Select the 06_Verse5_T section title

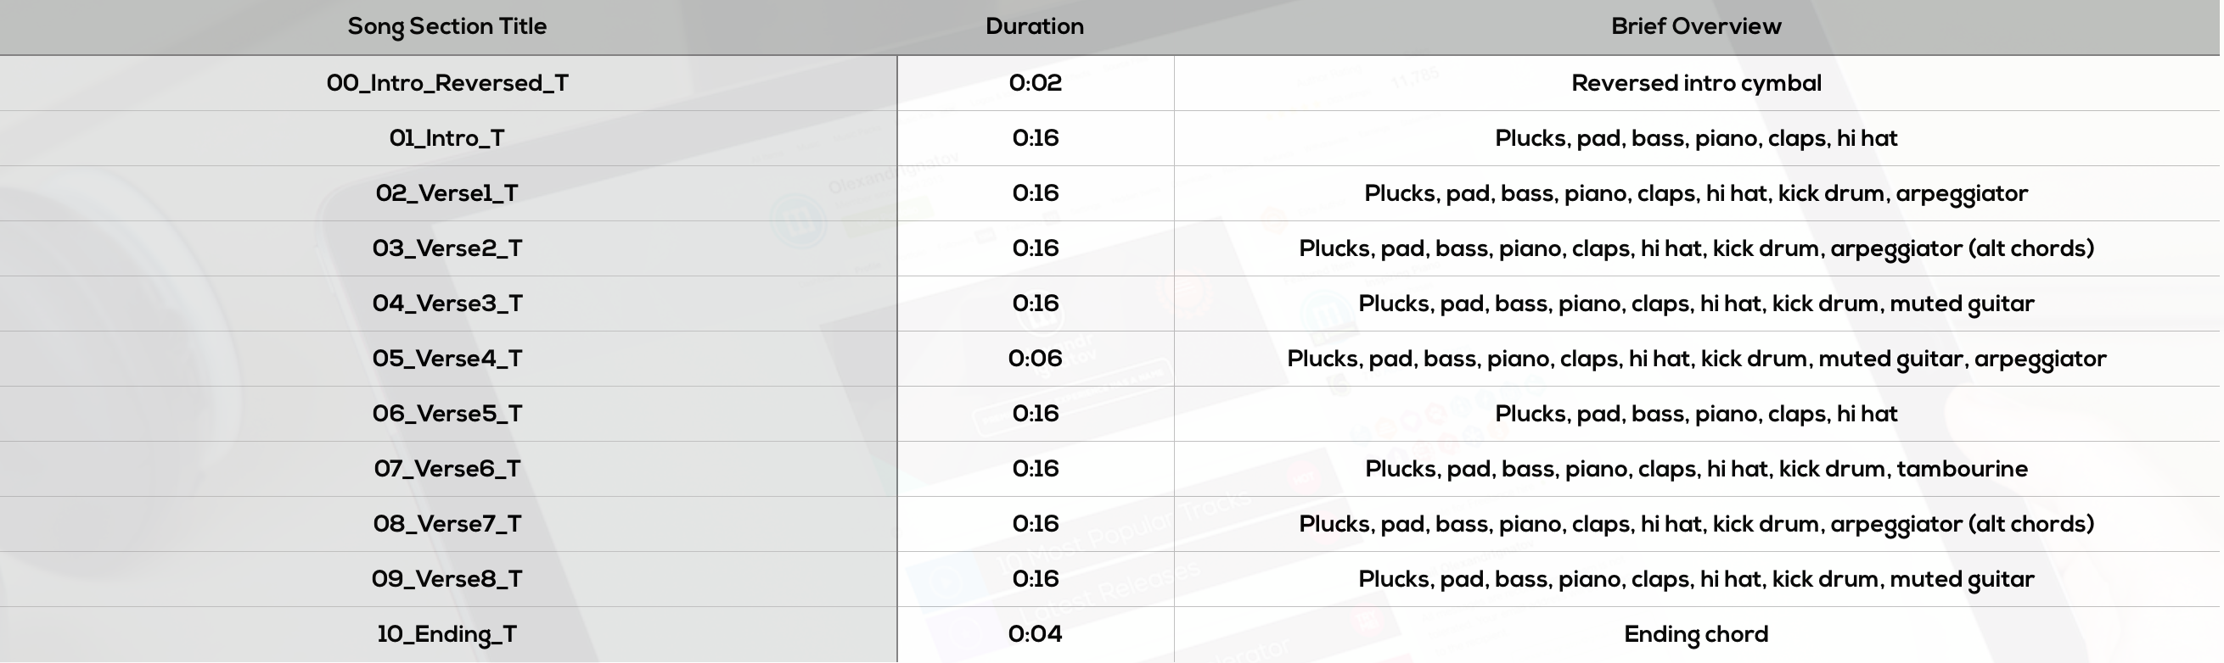[447, 415]
